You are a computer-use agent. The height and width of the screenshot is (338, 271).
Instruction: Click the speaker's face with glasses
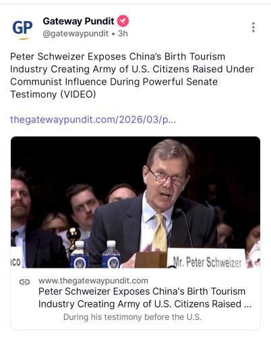coord(167,177)
